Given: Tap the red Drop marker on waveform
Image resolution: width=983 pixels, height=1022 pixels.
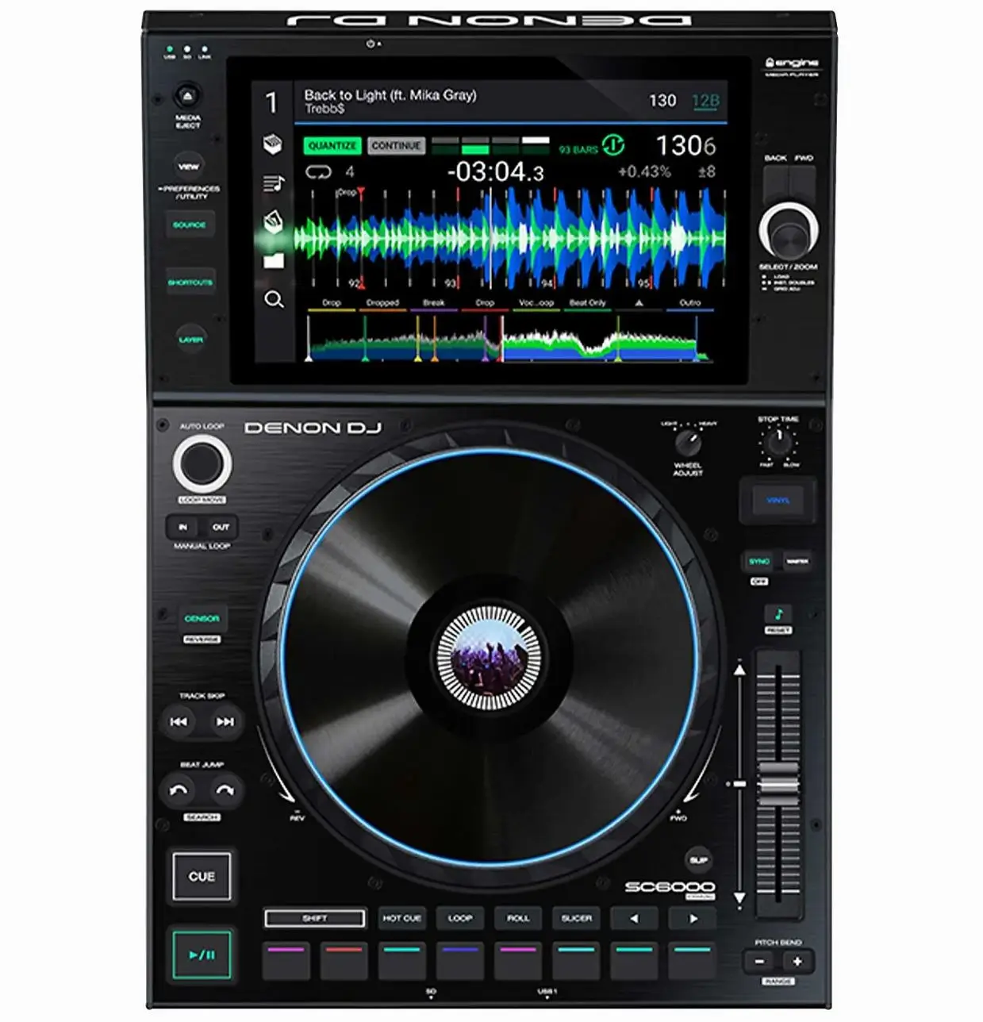Looking at the screenshot, I should coord(361,191).
